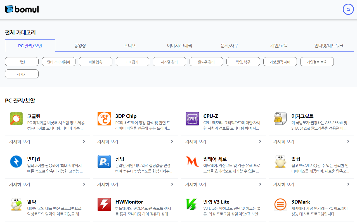This screenshot has width=357, height=224.
Task: Open the 핑업 title link
Action: [x=120, y=159]
